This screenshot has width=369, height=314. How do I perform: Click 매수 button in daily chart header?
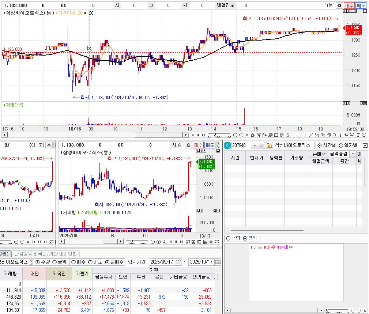point(198,145)
